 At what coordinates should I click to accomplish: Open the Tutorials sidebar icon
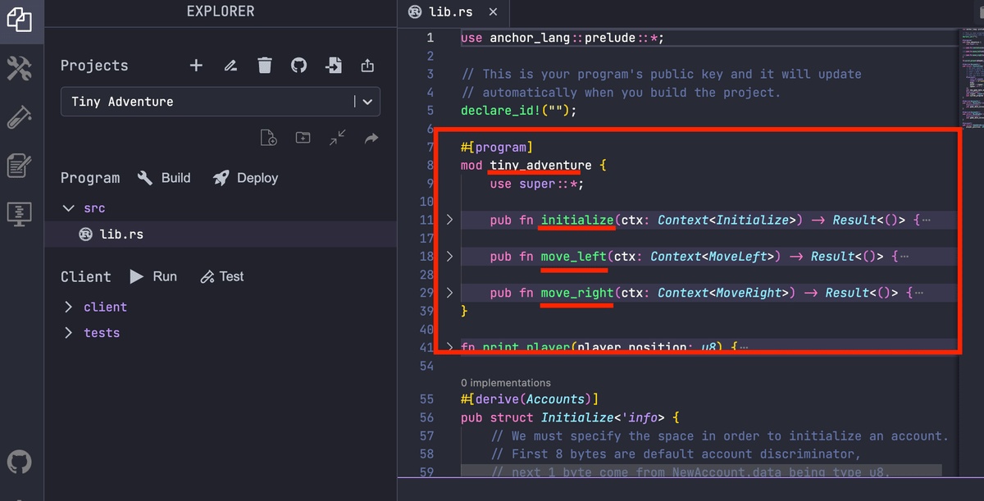click(x=19, y=166)
